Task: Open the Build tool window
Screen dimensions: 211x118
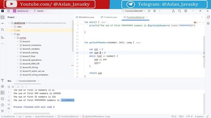Action: (3, 80)
